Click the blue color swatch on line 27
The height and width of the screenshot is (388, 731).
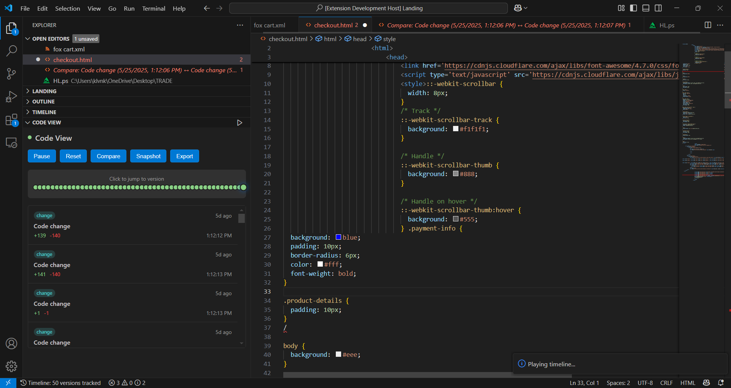[x=338, y=237]
